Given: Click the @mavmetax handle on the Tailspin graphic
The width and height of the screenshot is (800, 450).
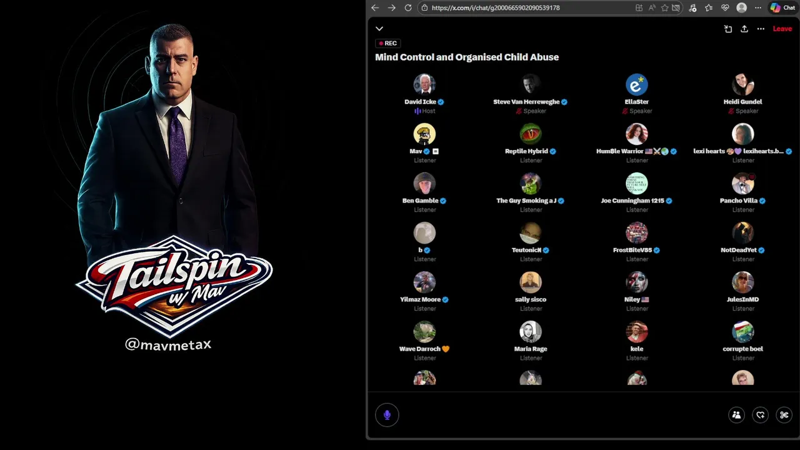Looking at the screenshot, I should coord(168,344).
